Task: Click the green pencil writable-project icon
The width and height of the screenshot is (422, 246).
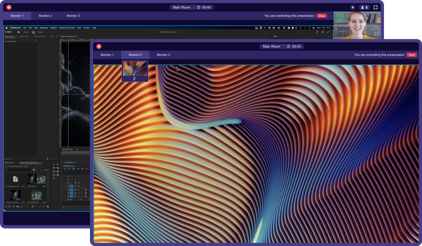Action: (x=6, y=207)
